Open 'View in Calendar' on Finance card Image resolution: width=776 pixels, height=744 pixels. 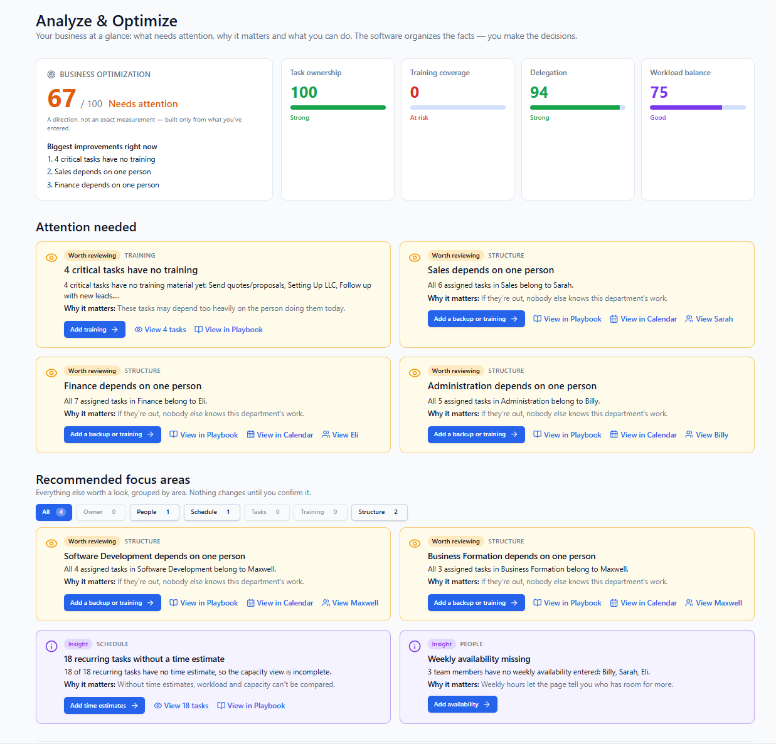(280, 435)
